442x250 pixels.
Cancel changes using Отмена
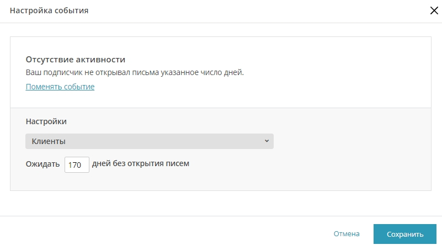pos(347,234)
